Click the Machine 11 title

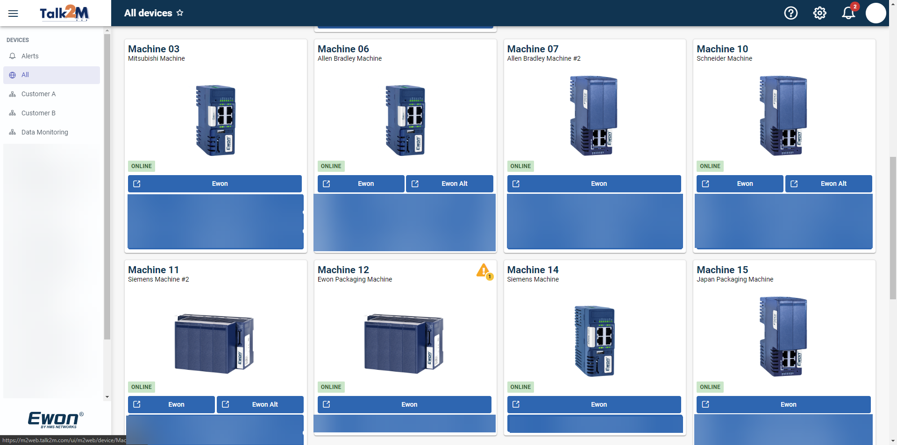point(154,270)
